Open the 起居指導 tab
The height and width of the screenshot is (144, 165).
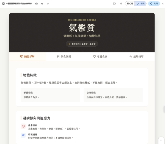tap(136, 57)
